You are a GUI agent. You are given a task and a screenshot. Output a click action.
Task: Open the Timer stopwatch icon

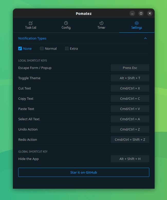pos(101,23)
